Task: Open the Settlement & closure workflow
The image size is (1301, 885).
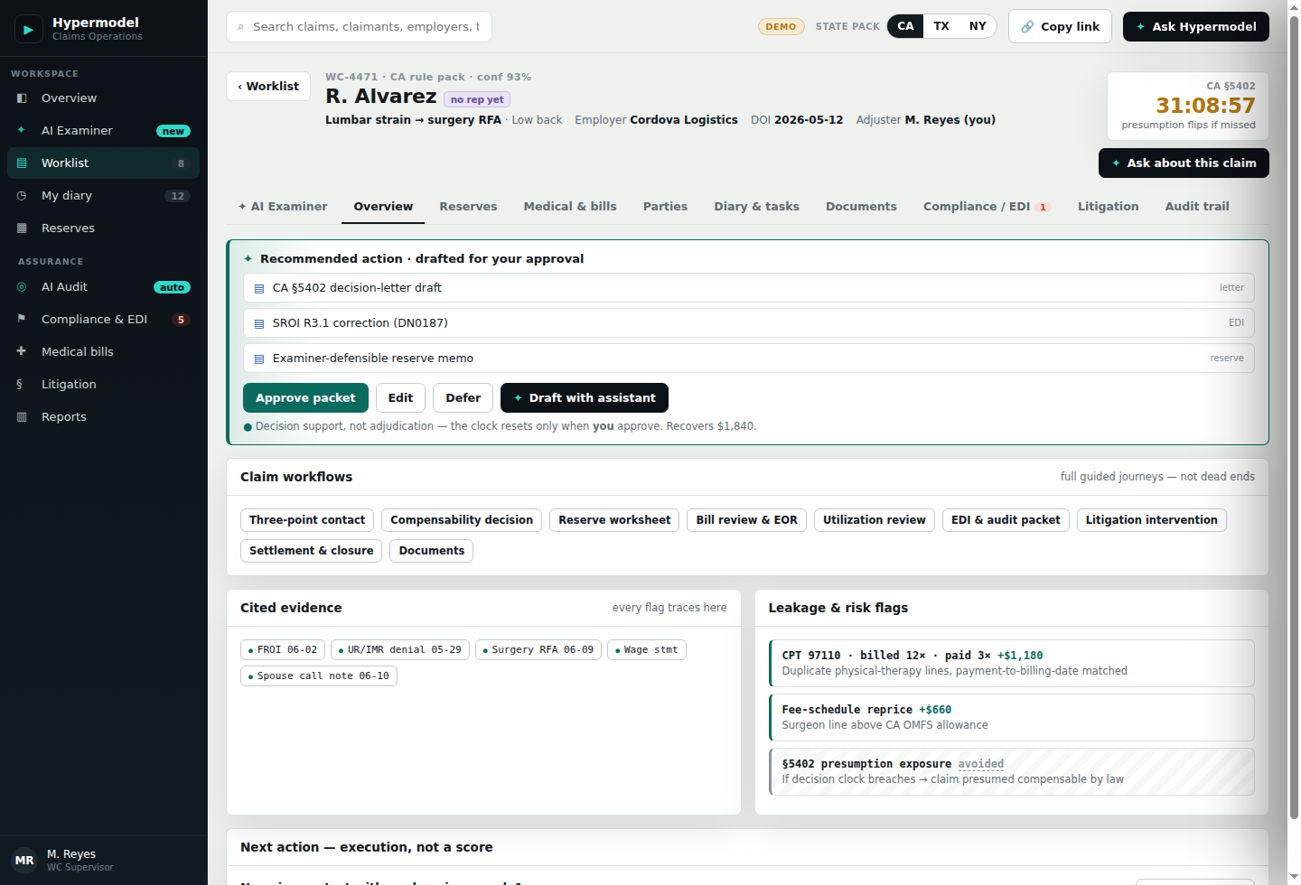Action: pos(312,551)
